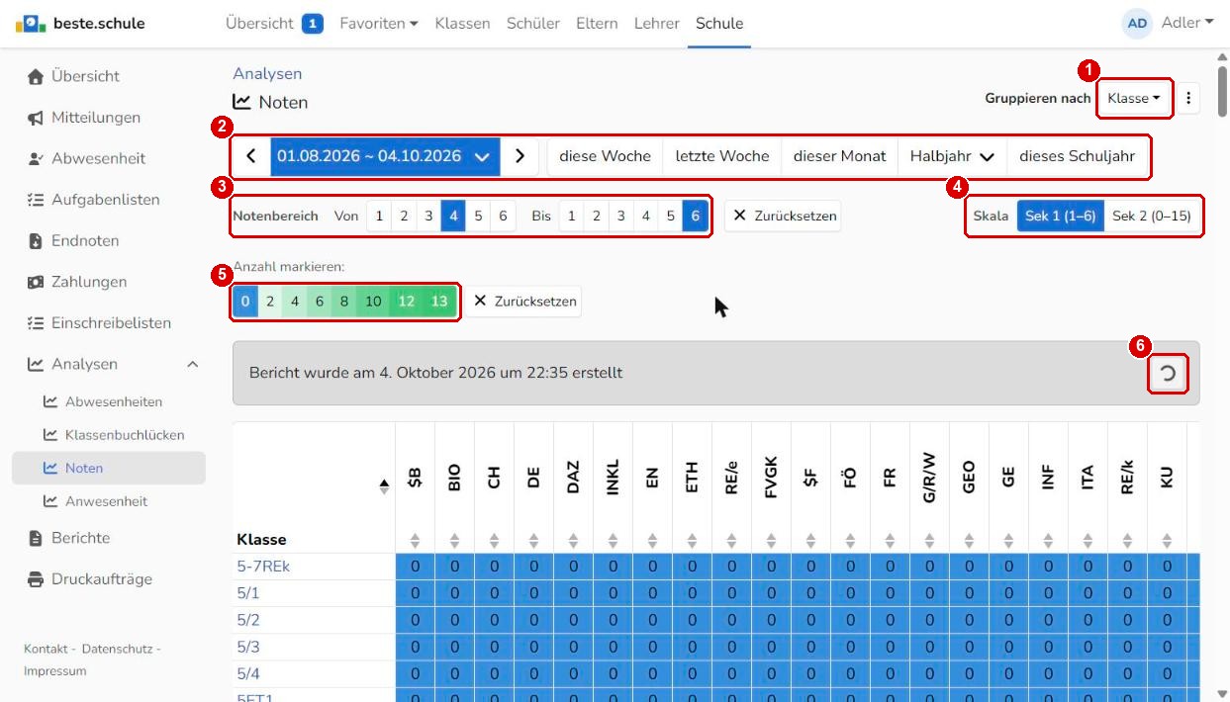Open class 5-7REk link
1230x702 pixels.
tap(263, 567)
